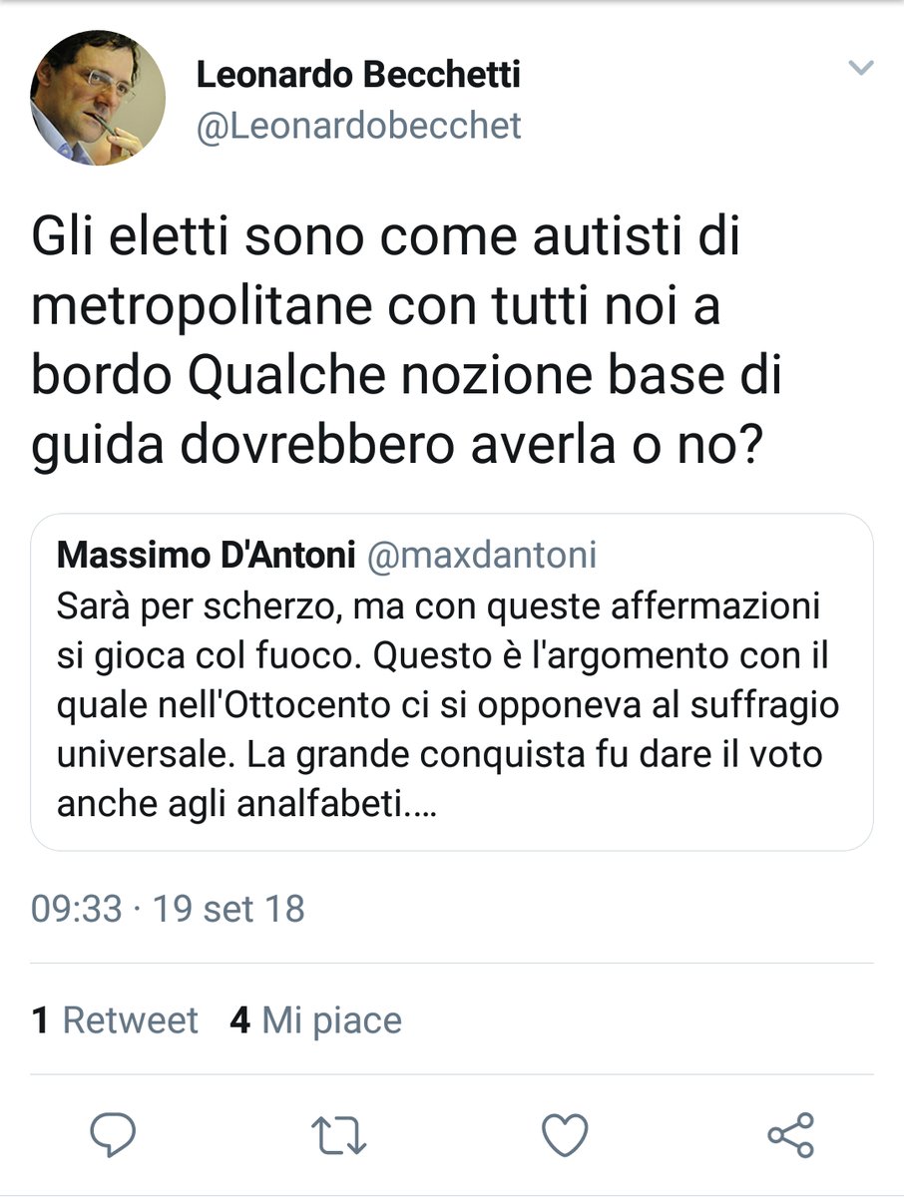Open the share icon menu
904x1197 pixels.
[790, 1136]
